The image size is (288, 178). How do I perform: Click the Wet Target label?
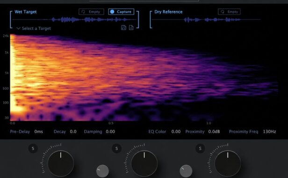[26, 12]
